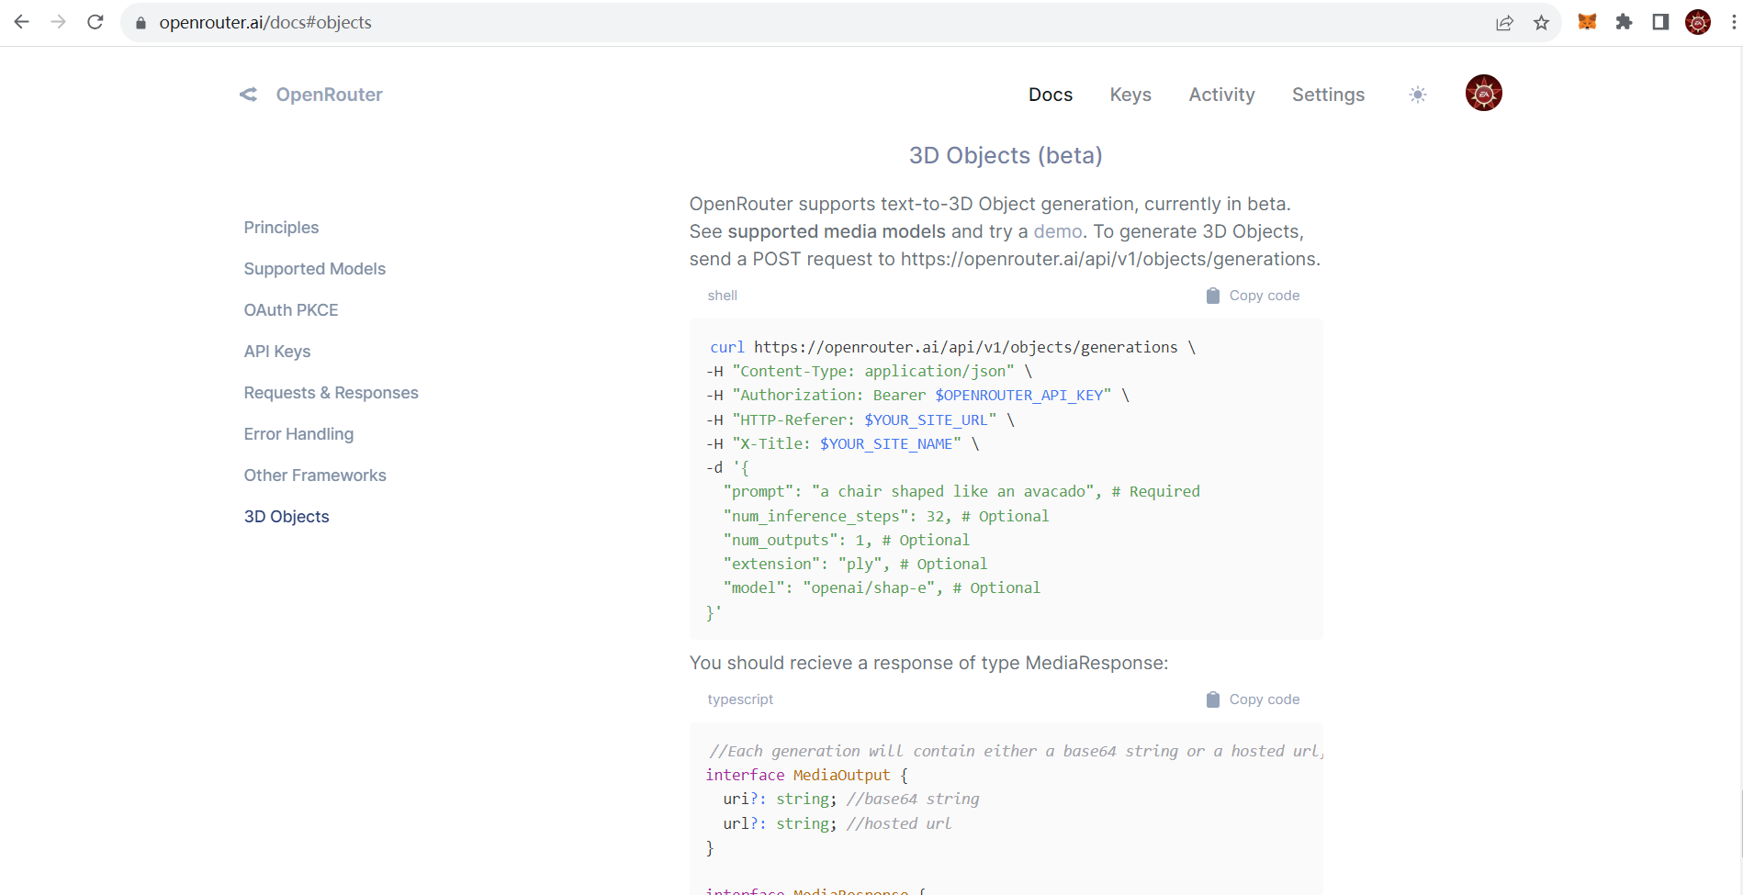This screenshot has height=895, width=1743.
Task: Go to OpenRouter home link
Action: pyautogui.click(x=329, y=95)
